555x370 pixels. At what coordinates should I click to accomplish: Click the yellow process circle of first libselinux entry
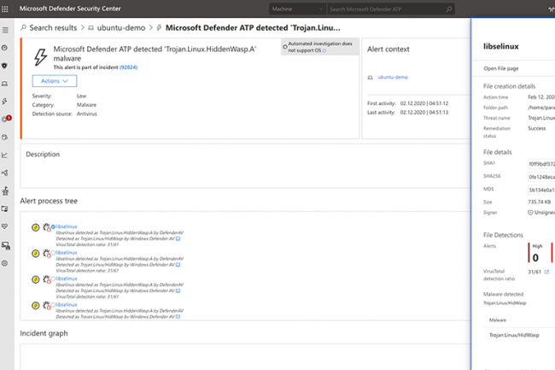(x=35, y=227)
